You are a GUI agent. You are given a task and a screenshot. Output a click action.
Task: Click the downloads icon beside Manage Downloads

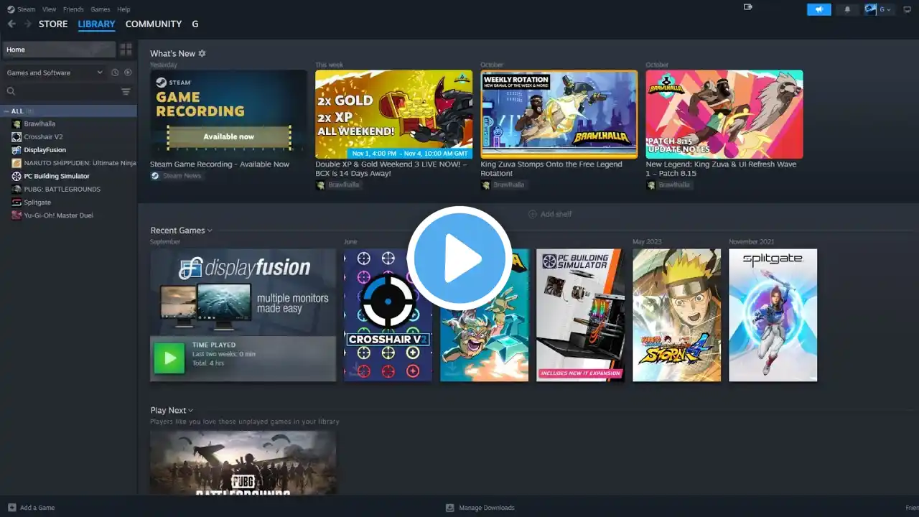(x=450, y=508)
